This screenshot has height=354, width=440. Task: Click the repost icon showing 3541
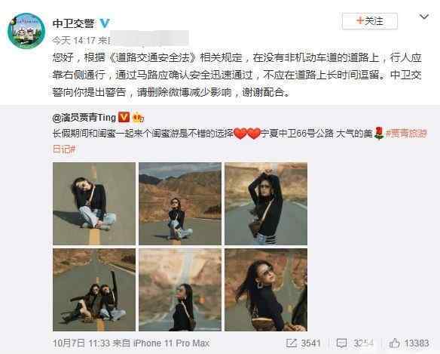coord(292,343)
